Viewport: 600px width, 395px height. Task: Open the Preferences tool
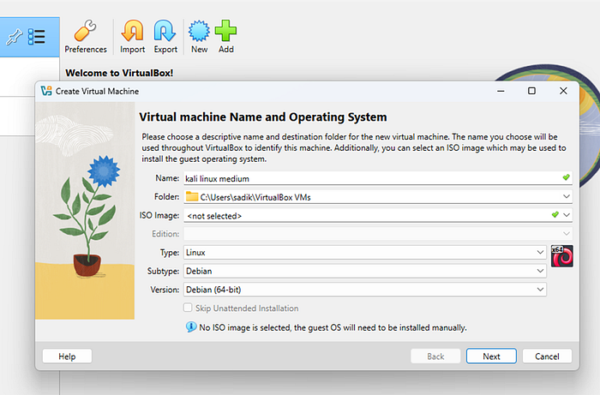coord(86,37)
